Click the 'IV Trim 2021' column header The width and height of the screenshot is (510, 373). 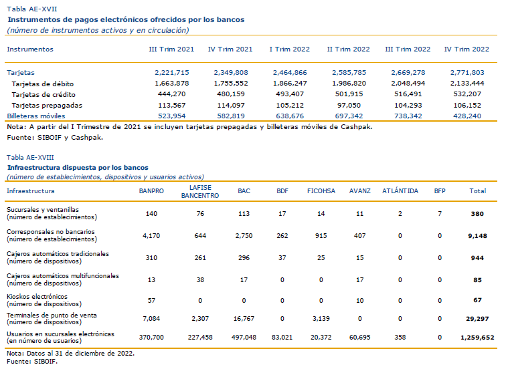coord(230,49)
